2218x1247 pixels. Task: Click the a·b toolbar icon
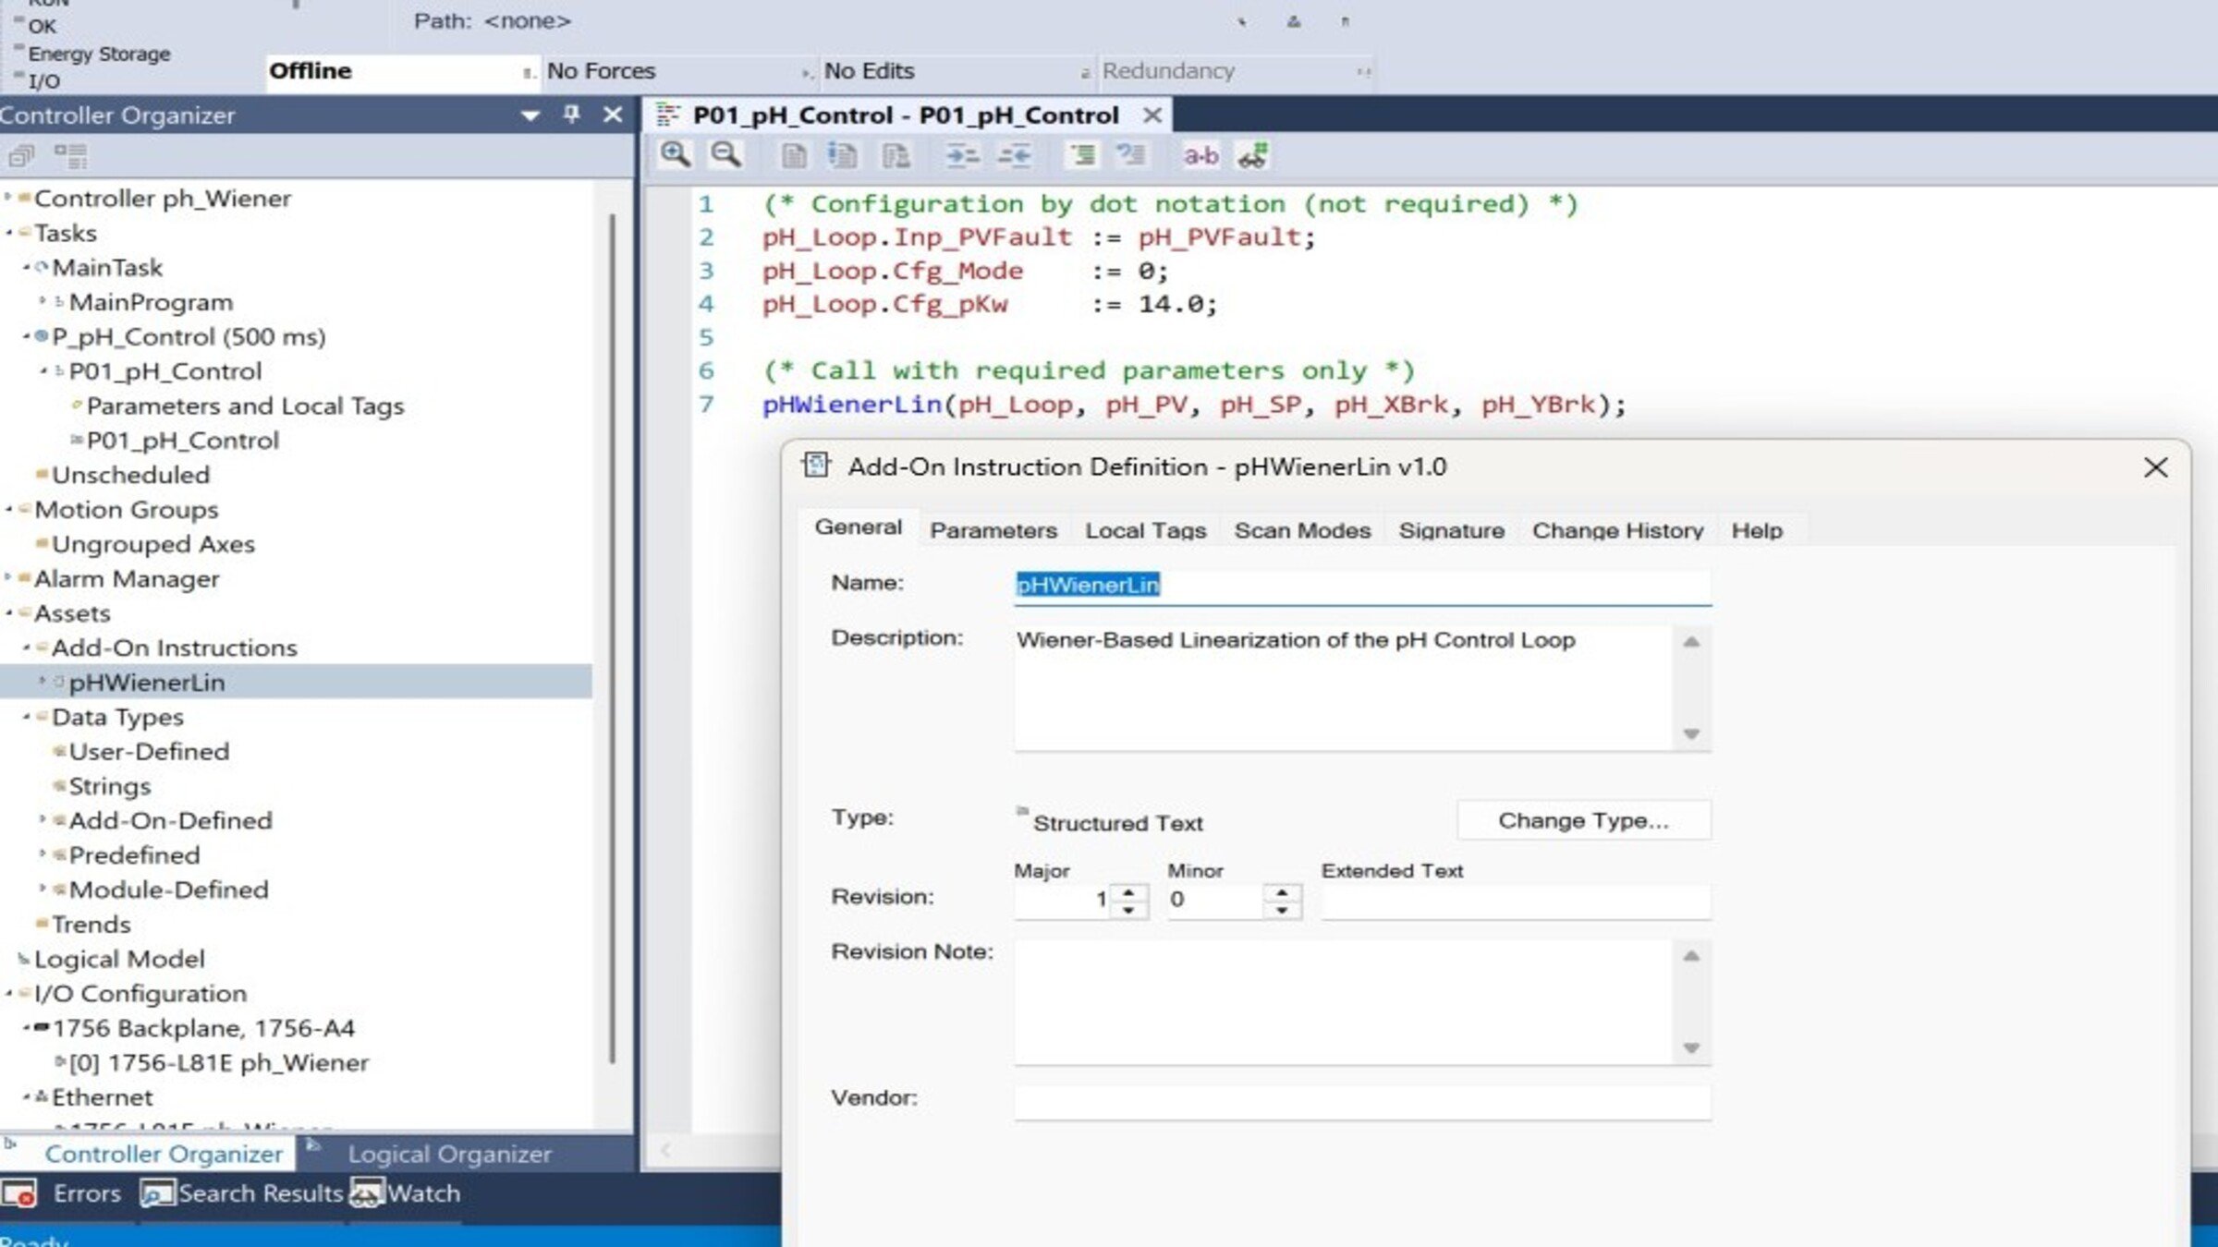click(x=1200, y=155)
